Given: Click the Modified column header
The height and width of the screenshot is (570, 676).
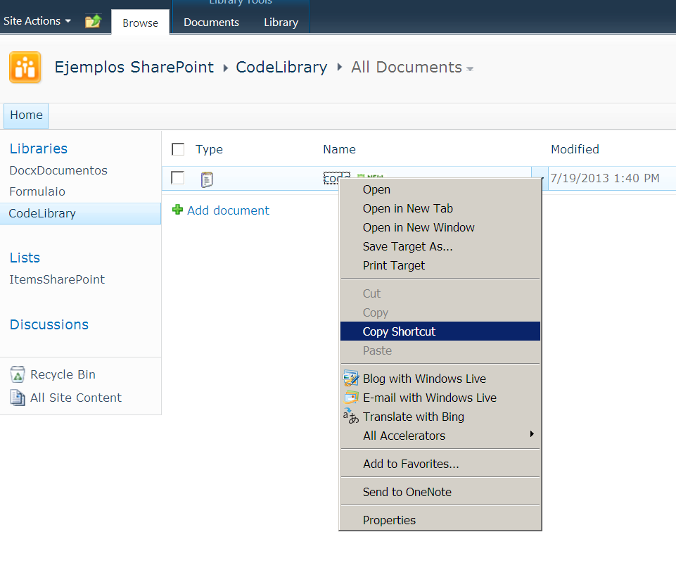Looking at the screenshot, I should pos(575,149).
